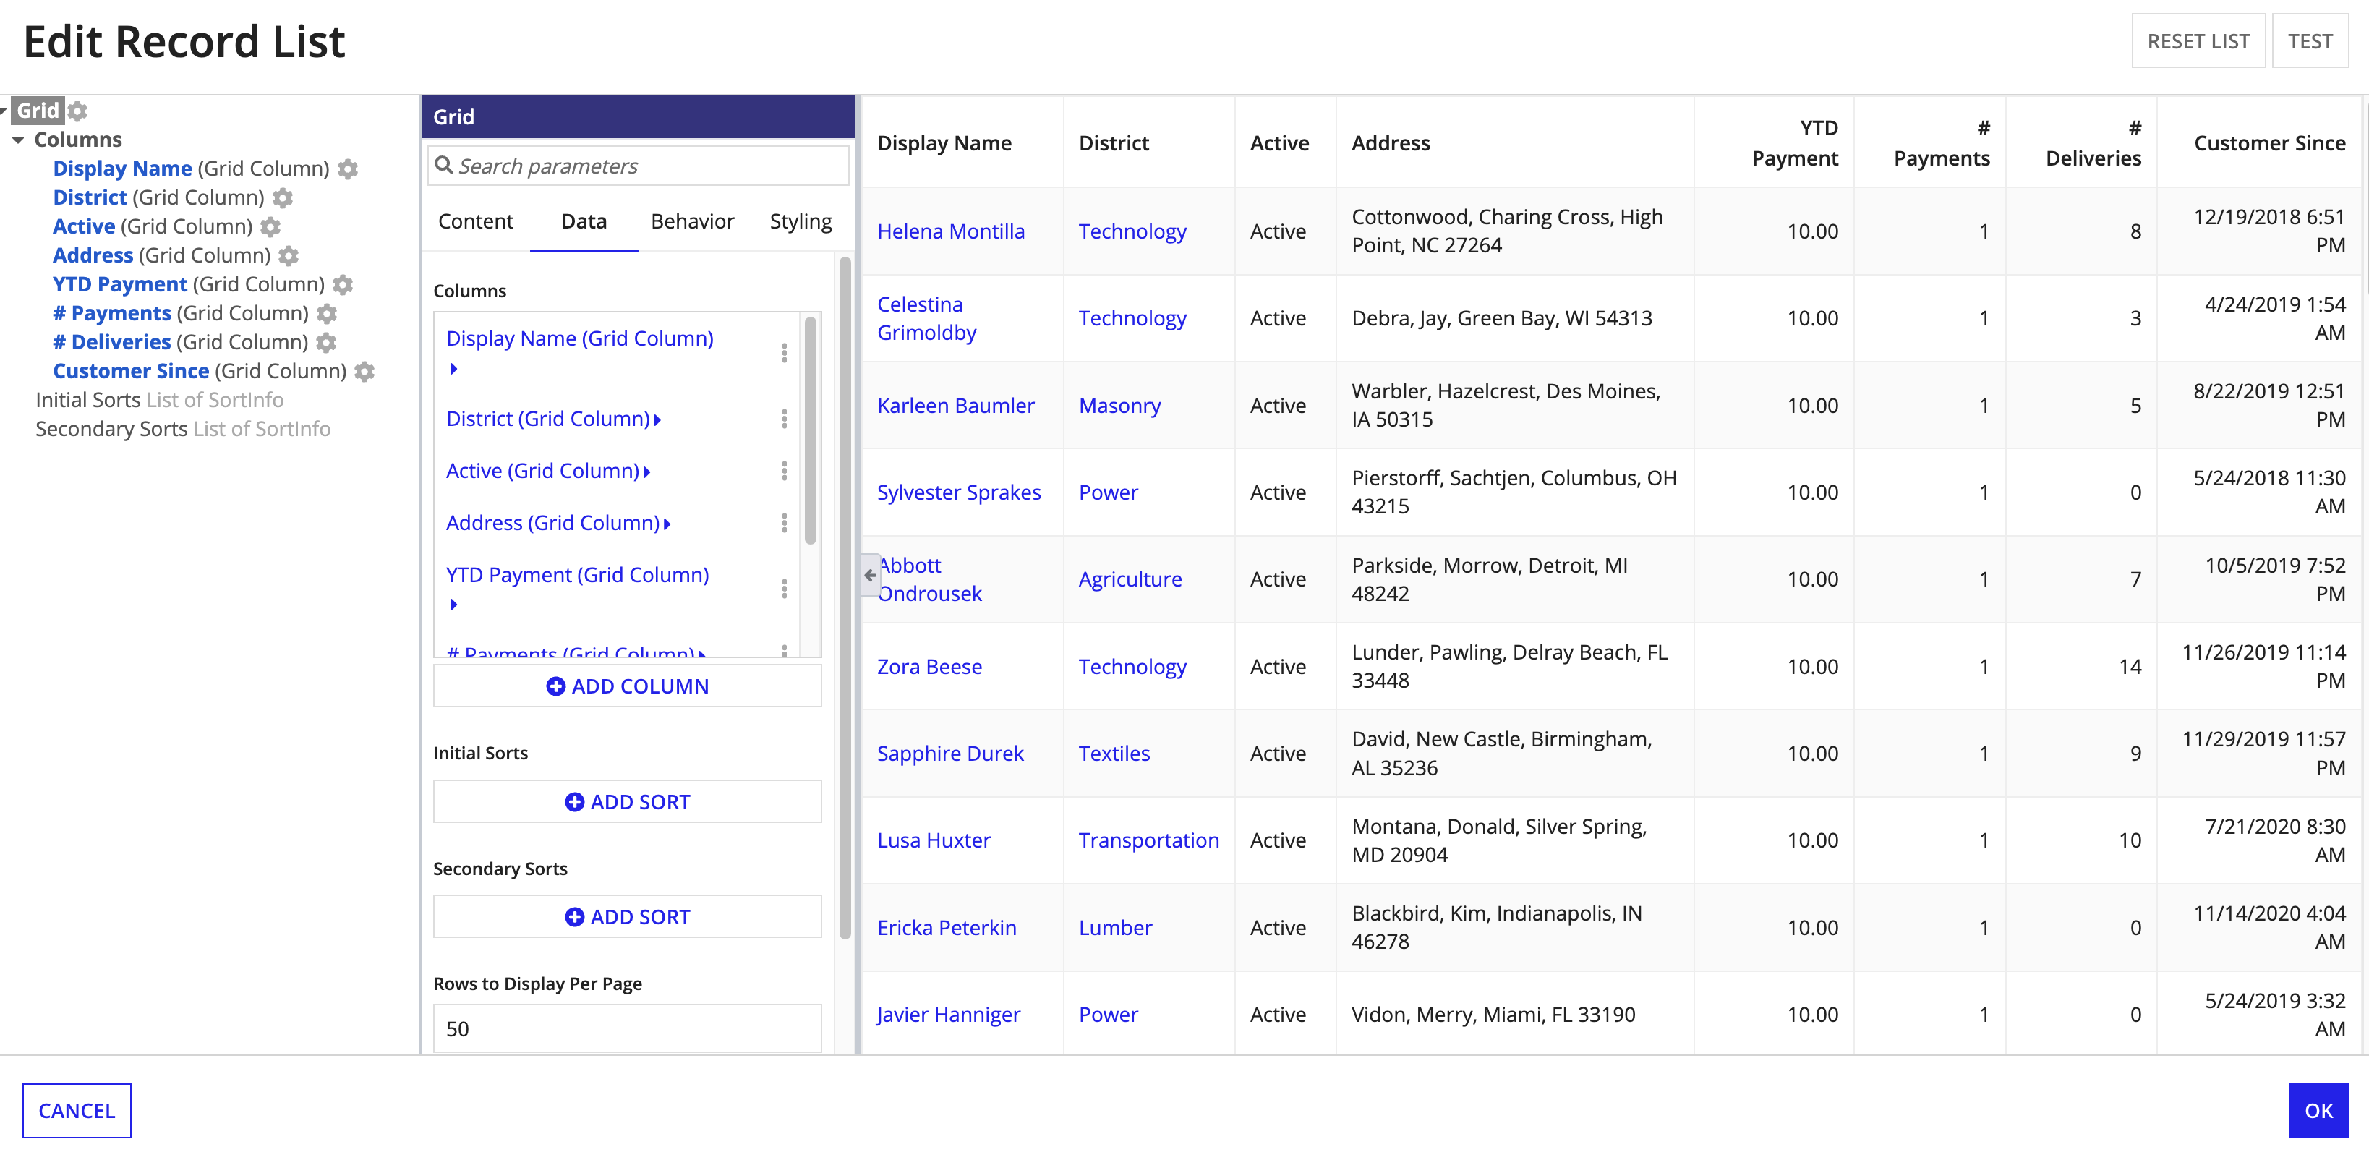The image size is (2369, 1160).
Task: Collapse the parameters panel with the arrow handle
Action: tap(870, 576)
